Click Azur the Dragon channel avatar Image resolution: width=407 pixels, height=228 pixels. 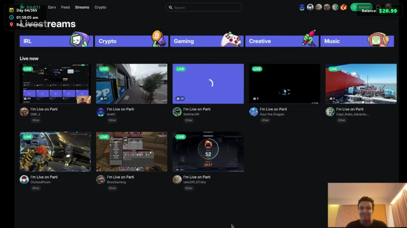click(253, 111)
